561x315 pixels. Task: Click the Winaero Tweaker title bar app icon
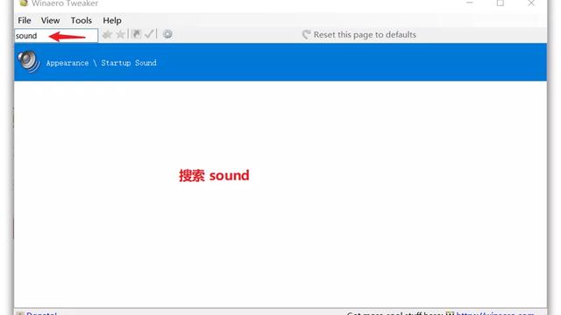(x=24, y=3)
